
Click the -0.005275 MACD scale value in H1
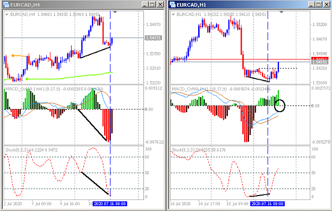pos(320,142)
